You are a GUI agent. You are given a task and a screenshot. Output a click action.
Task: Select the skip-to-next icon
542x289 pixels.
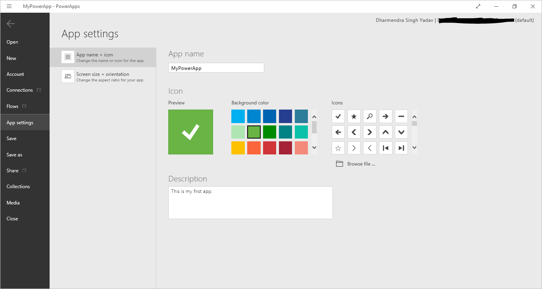(x=401, y=148)
